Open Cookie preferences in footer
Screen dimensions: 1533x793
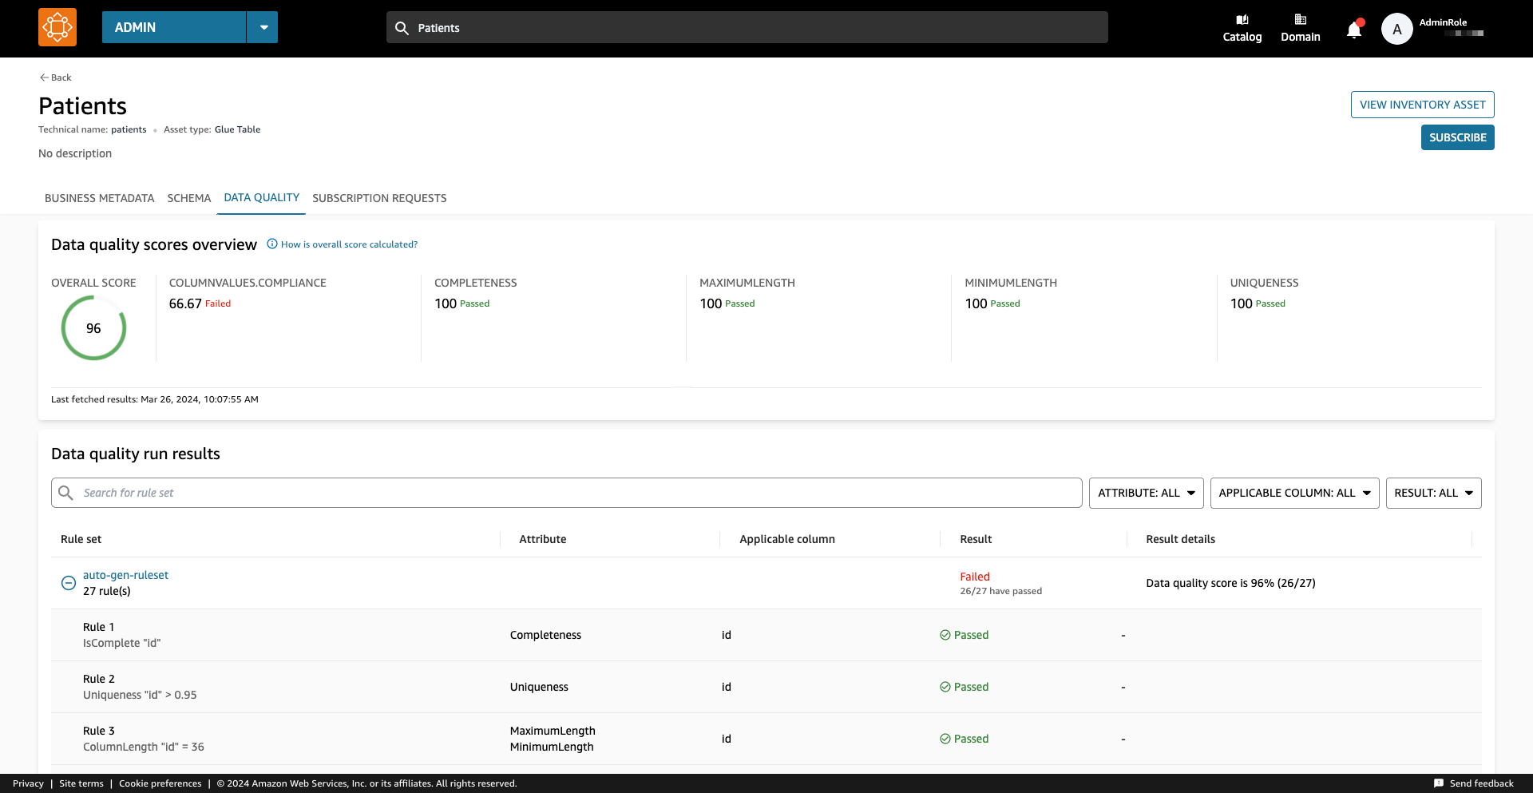click(160, 783)
